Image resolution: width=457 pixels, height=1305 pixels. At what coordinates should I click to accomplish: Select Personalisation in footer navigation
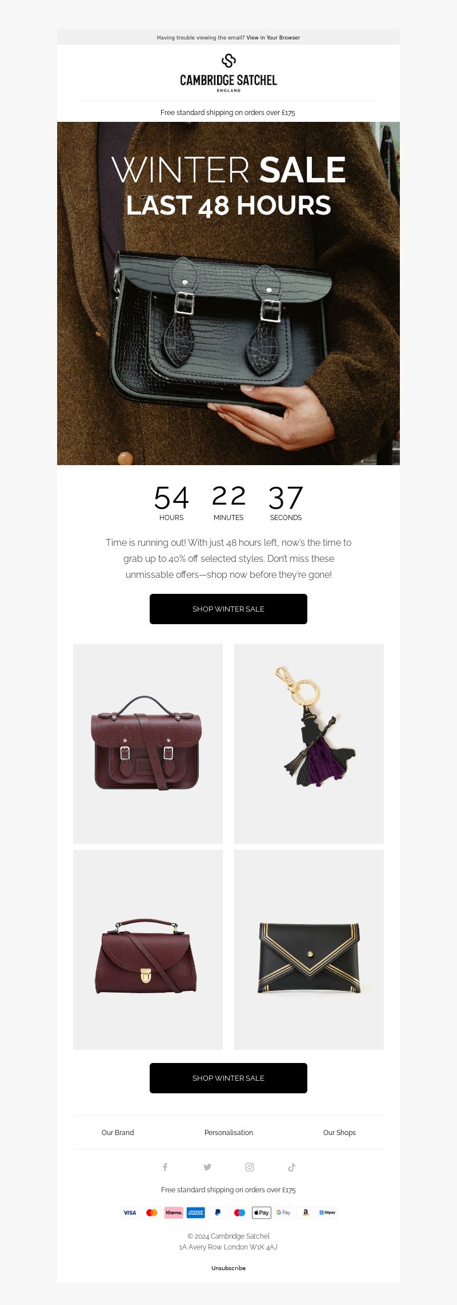click(228, 1132)
